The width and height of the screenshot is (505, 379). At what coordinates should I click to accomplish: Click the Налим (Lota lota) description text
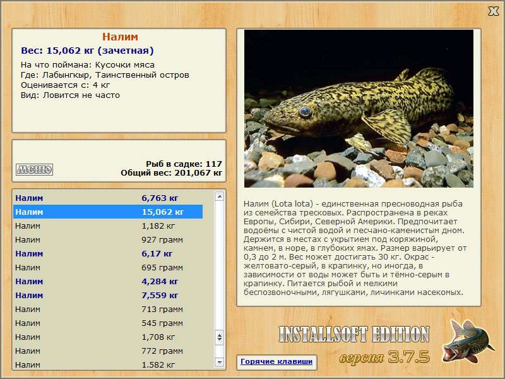pyautogui.click(x=355, y=248)
